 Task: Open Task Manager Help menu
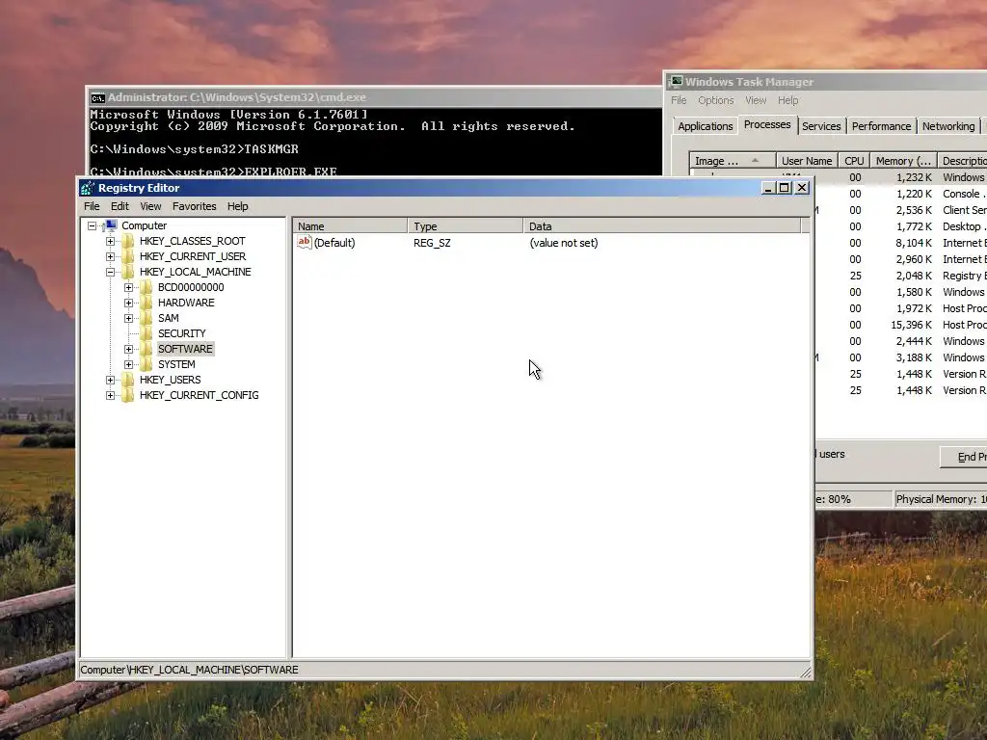[x=788, y=100]
